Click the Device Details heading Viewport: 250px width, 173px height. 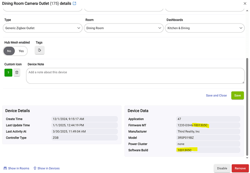[x=17, y=111]
